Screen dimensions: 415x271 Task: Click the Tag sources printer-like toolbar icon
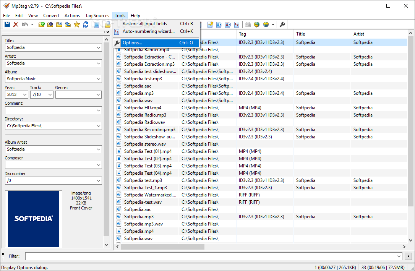tap(248, 24)
